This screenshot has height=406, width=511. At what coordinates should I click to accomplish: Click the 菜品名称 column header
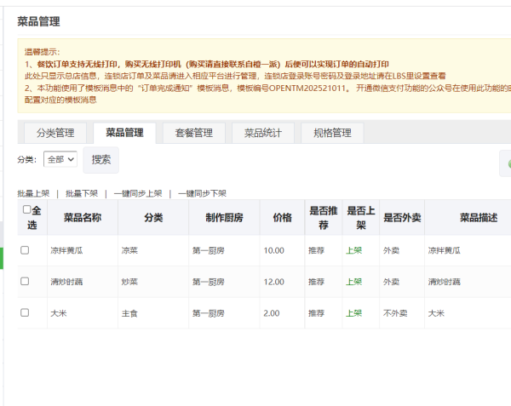[x=83, y=218]
